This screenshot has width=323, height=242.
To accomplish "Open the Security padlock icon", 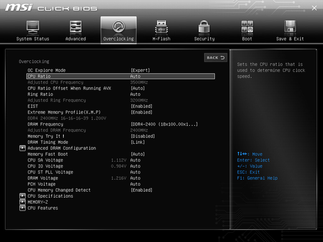I will click(204, 27).
